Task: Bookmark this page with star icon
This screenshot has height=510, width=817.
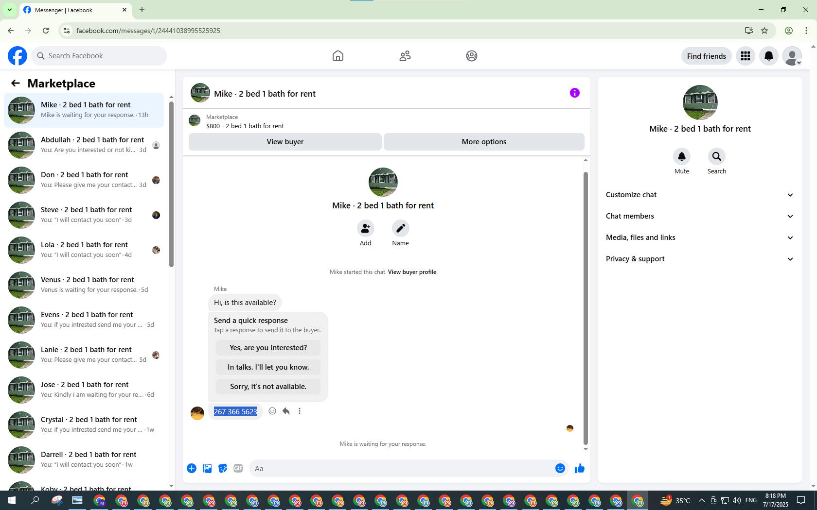Action: coord(764,31)
